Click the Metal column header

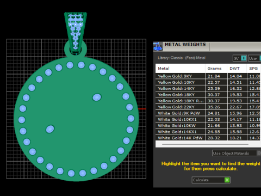(181, 69)
